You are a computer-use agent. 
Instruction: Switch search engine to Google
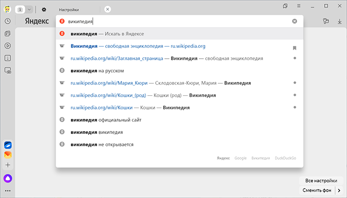(x=240, y=158)
